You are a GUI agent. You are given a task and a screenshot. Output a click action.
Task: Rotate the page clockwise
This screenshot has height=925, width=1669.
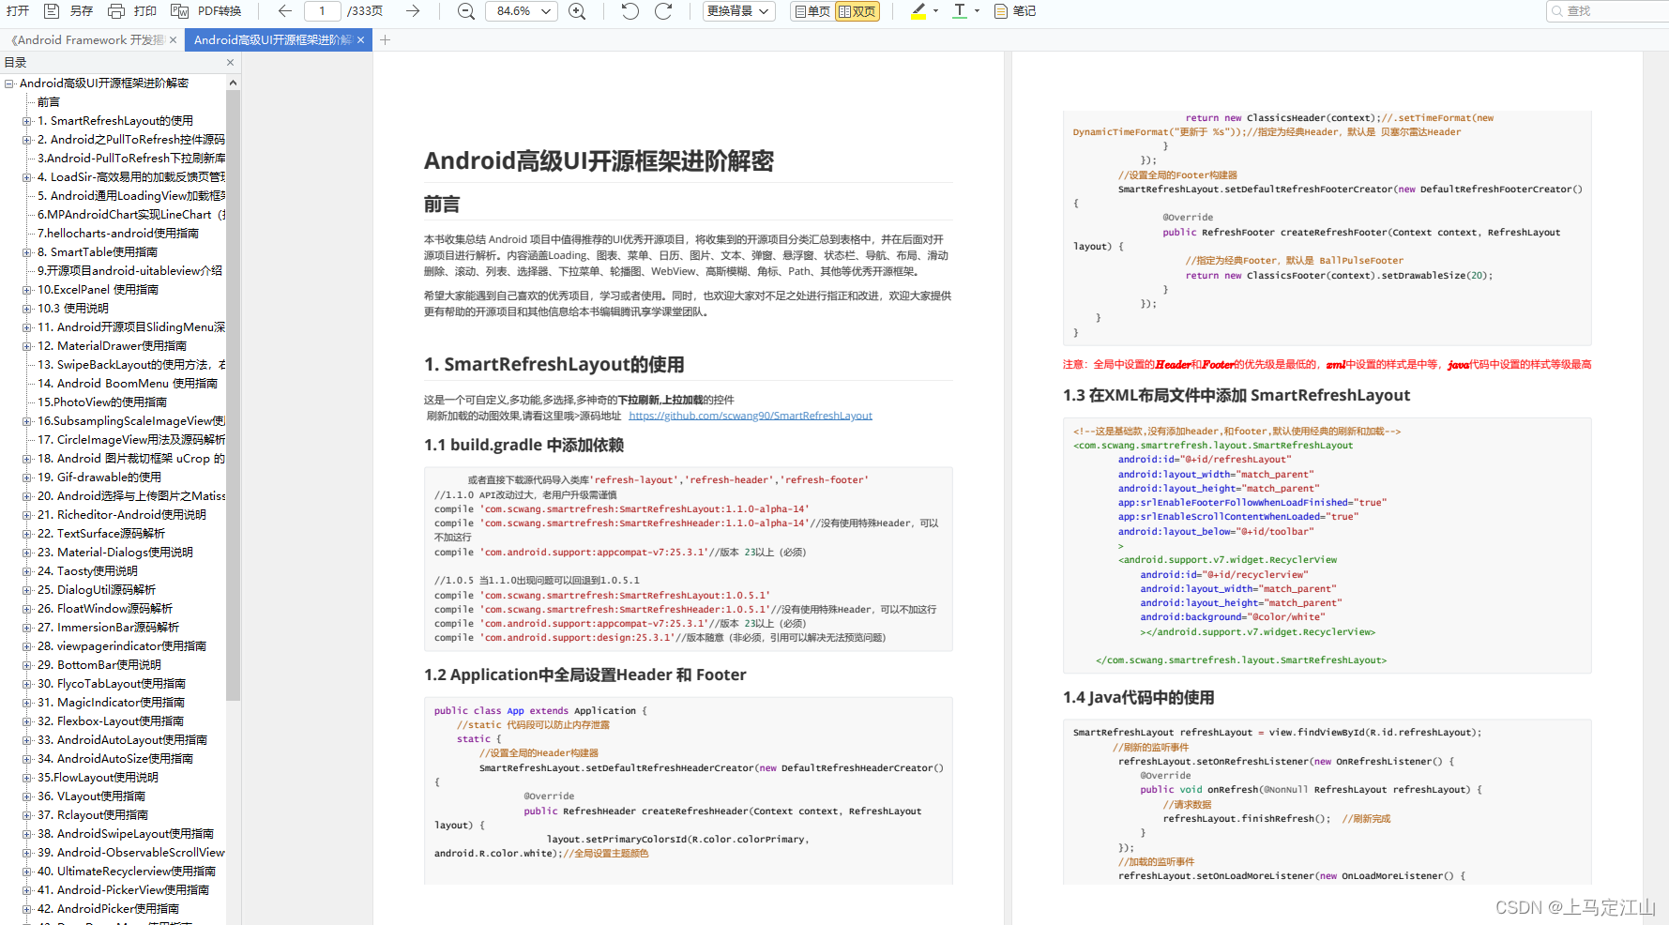coord(663,11)
